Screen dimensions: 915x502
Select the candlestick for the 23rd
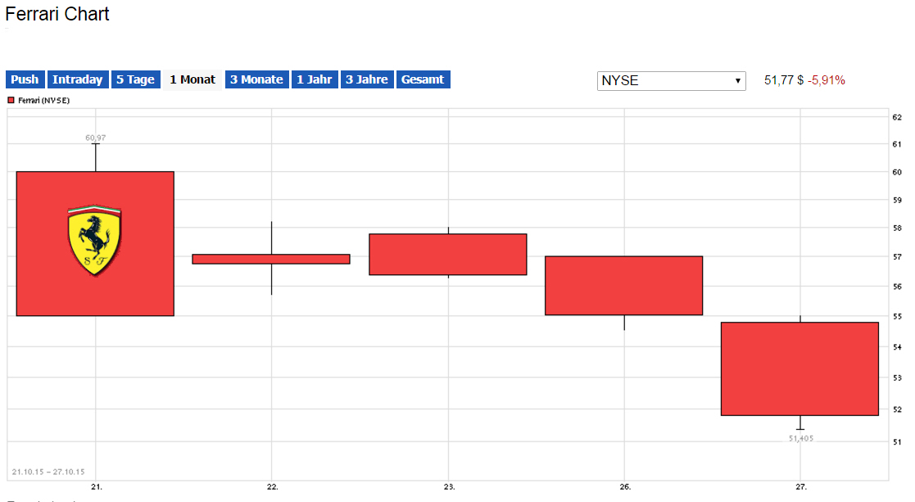(x=448, y=254)
